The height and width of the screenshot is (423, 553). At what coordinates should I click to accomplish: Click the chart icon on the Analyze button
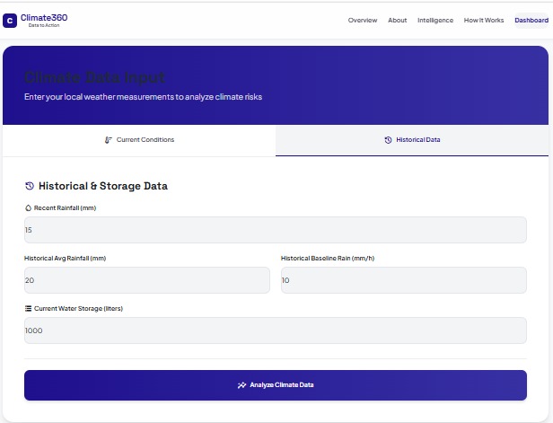(x=241, y=385)
